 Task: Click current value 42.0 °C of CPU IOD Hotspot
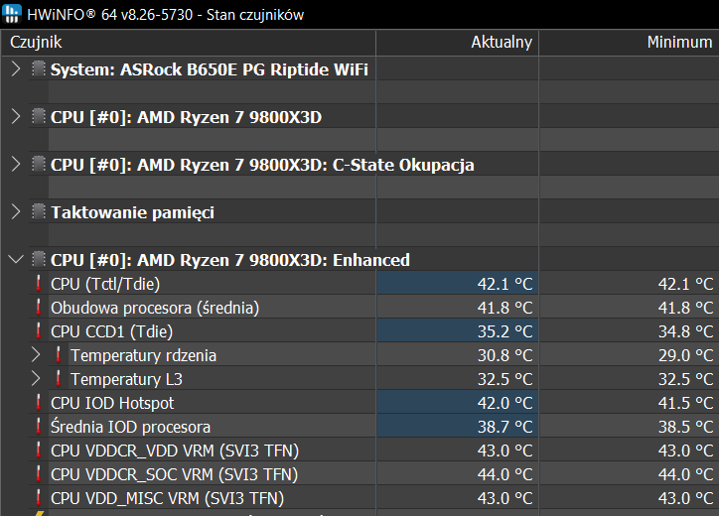(504, 403)
